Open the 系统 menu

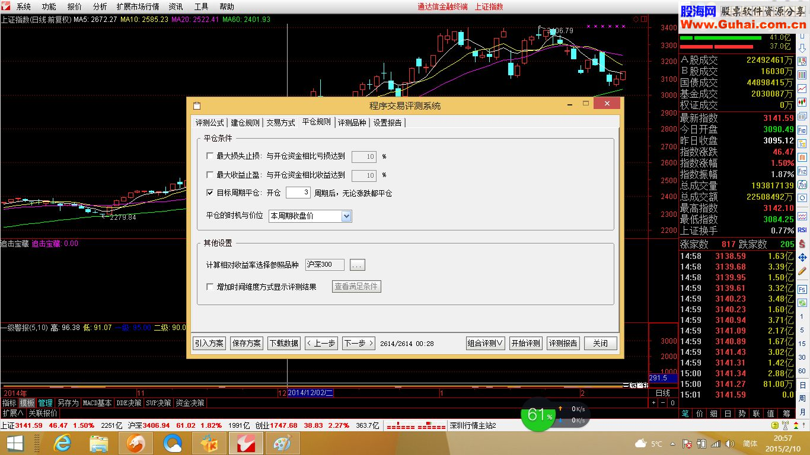[x=23, y=7]
